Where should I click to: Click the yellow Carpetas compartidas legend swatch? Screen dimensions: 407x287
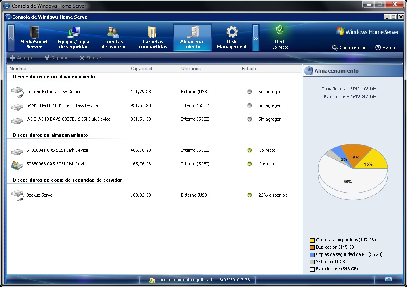312,240
